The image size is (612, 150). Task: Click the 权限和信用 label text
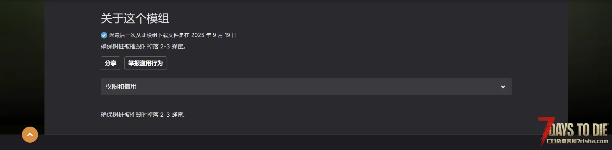coord(121,87)
